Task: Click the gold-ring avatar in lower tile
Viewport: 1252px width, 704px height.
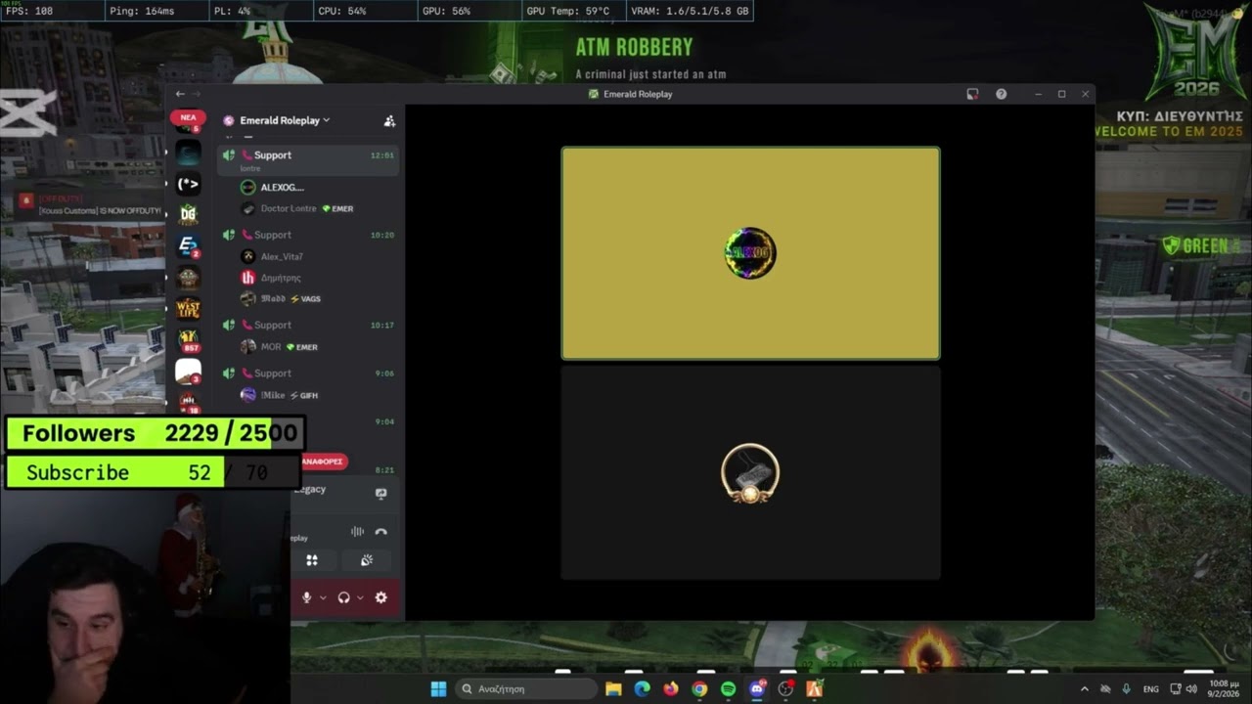Action: click(750, 473)
